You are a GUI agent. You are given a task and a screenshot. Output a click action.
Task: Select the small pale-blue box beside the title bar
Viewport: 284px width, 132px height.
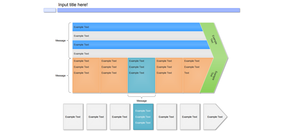click(x=50, y=10)
